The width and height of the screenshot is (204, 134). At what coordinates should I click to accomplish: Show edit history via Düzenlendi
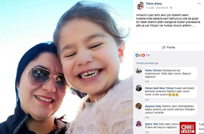(x=162, y=8)
